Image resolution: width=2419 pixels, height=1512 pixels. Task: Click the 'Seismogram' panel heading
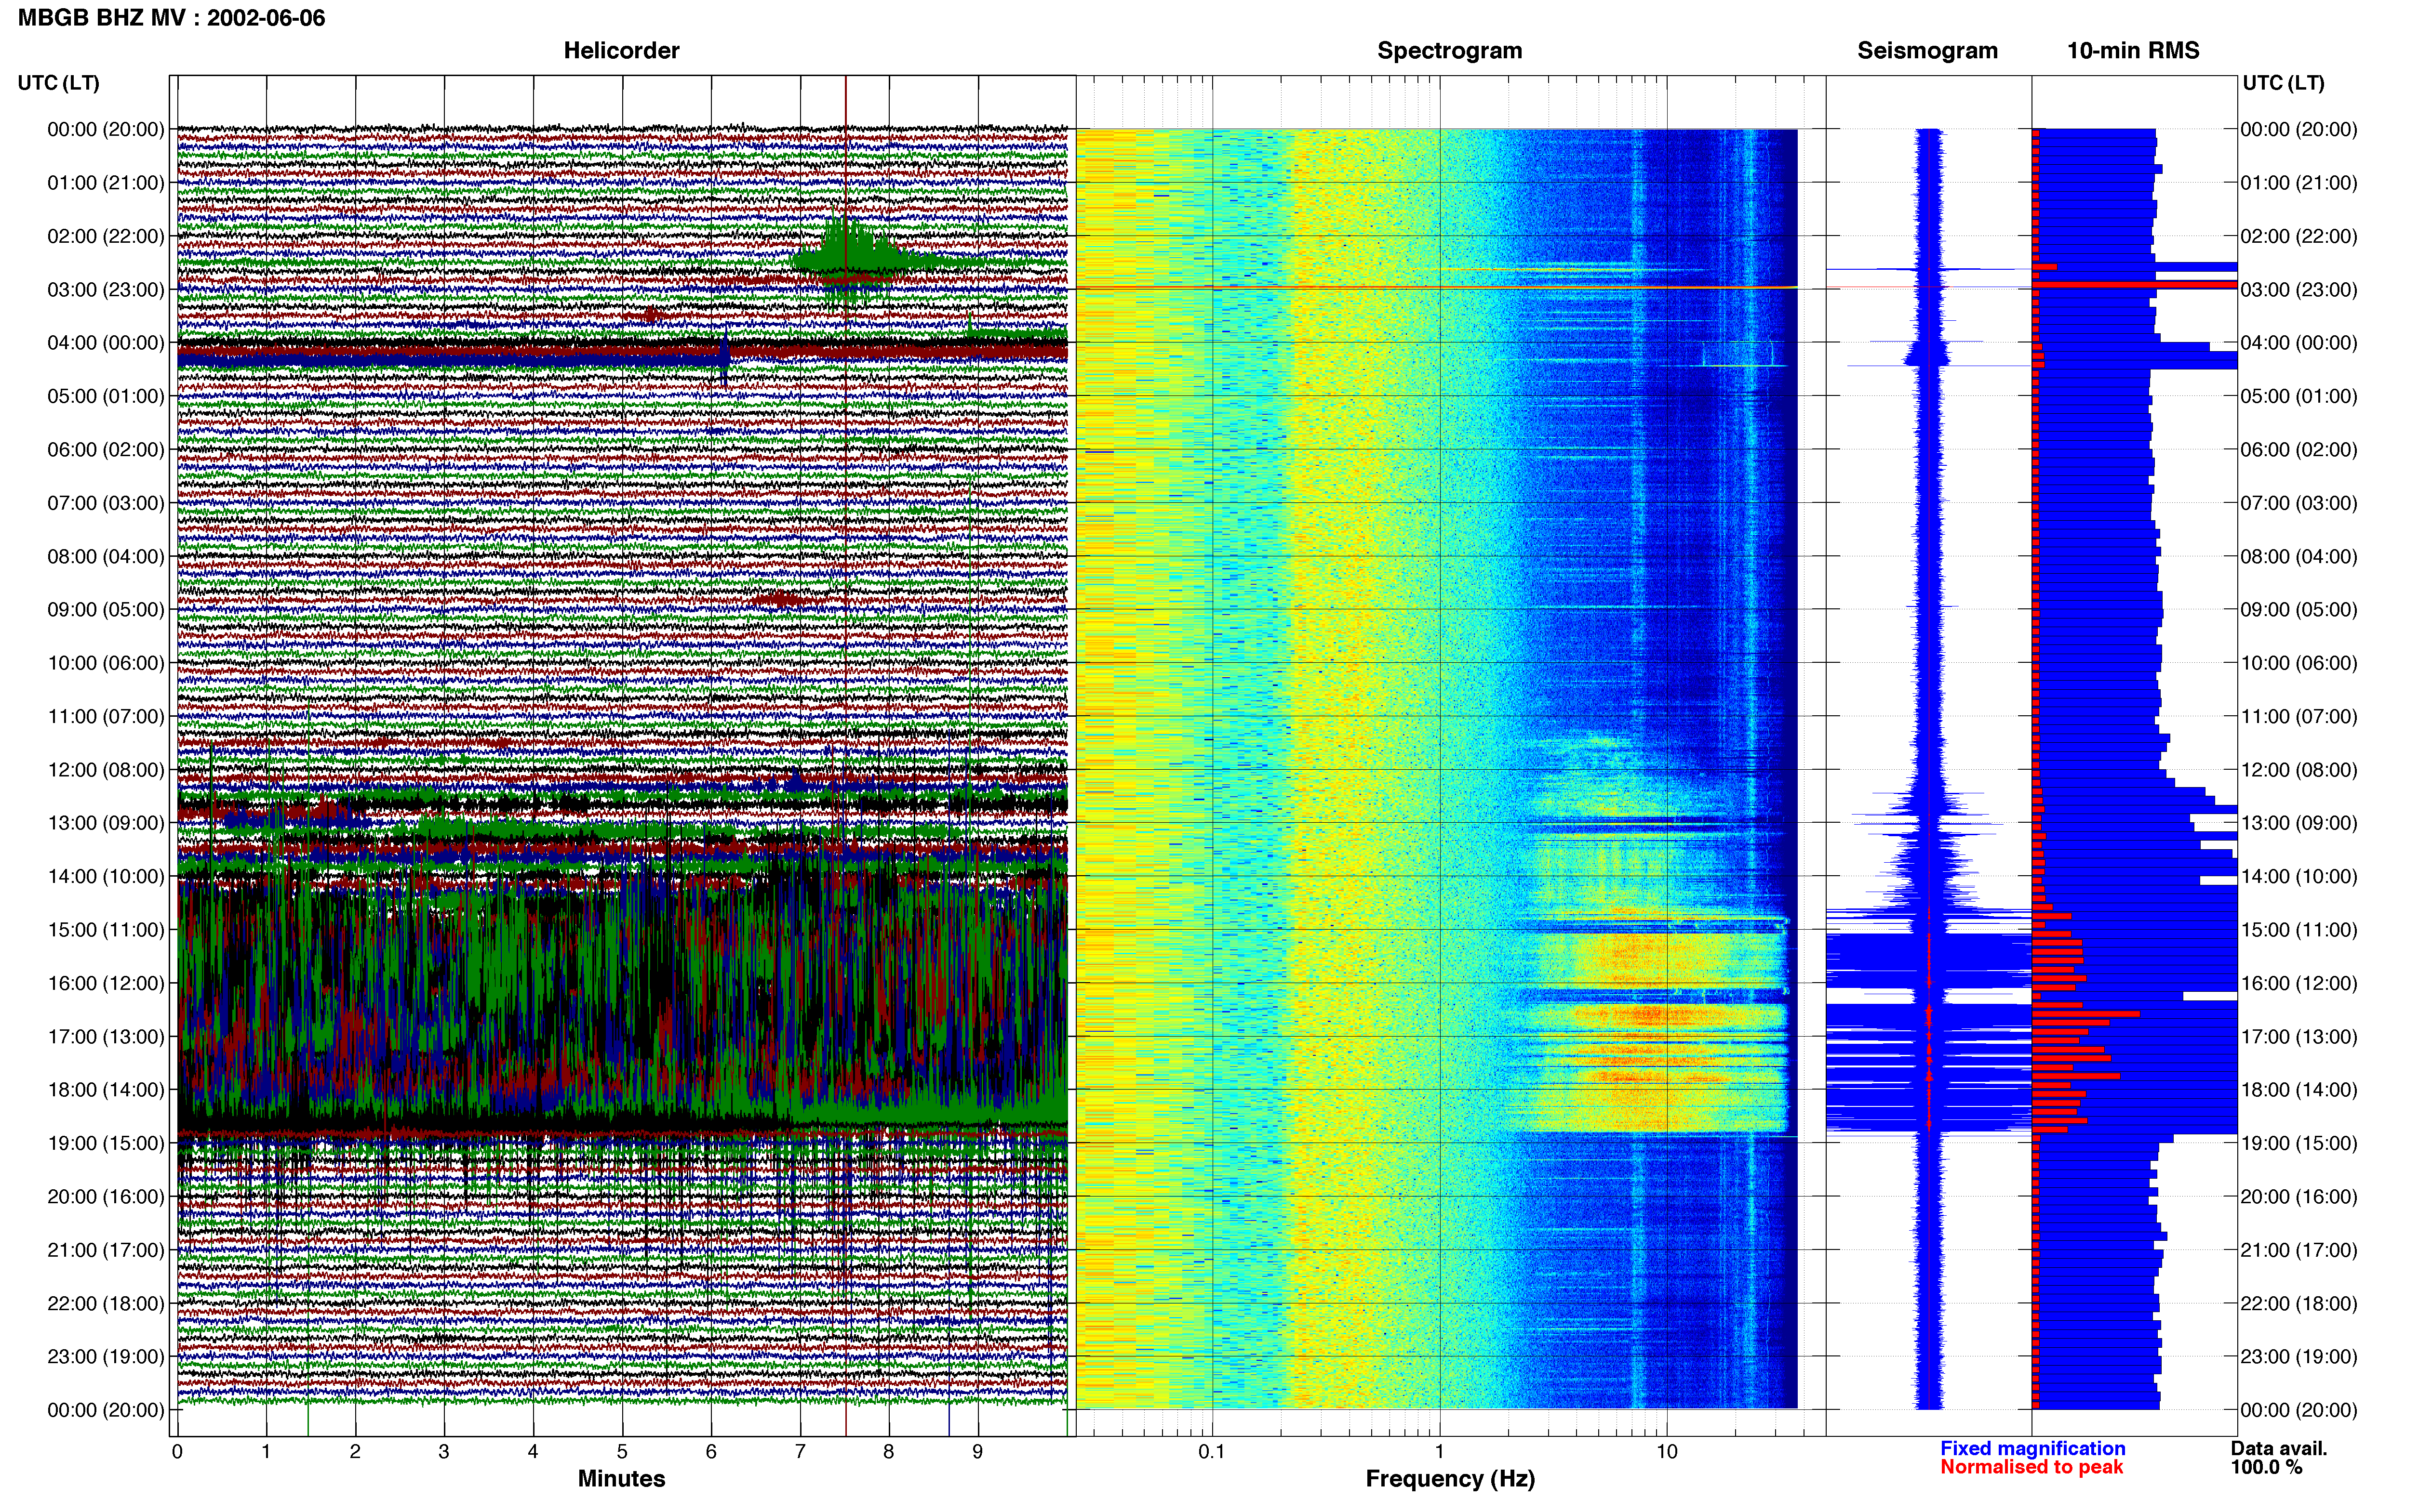[1927, 50]
